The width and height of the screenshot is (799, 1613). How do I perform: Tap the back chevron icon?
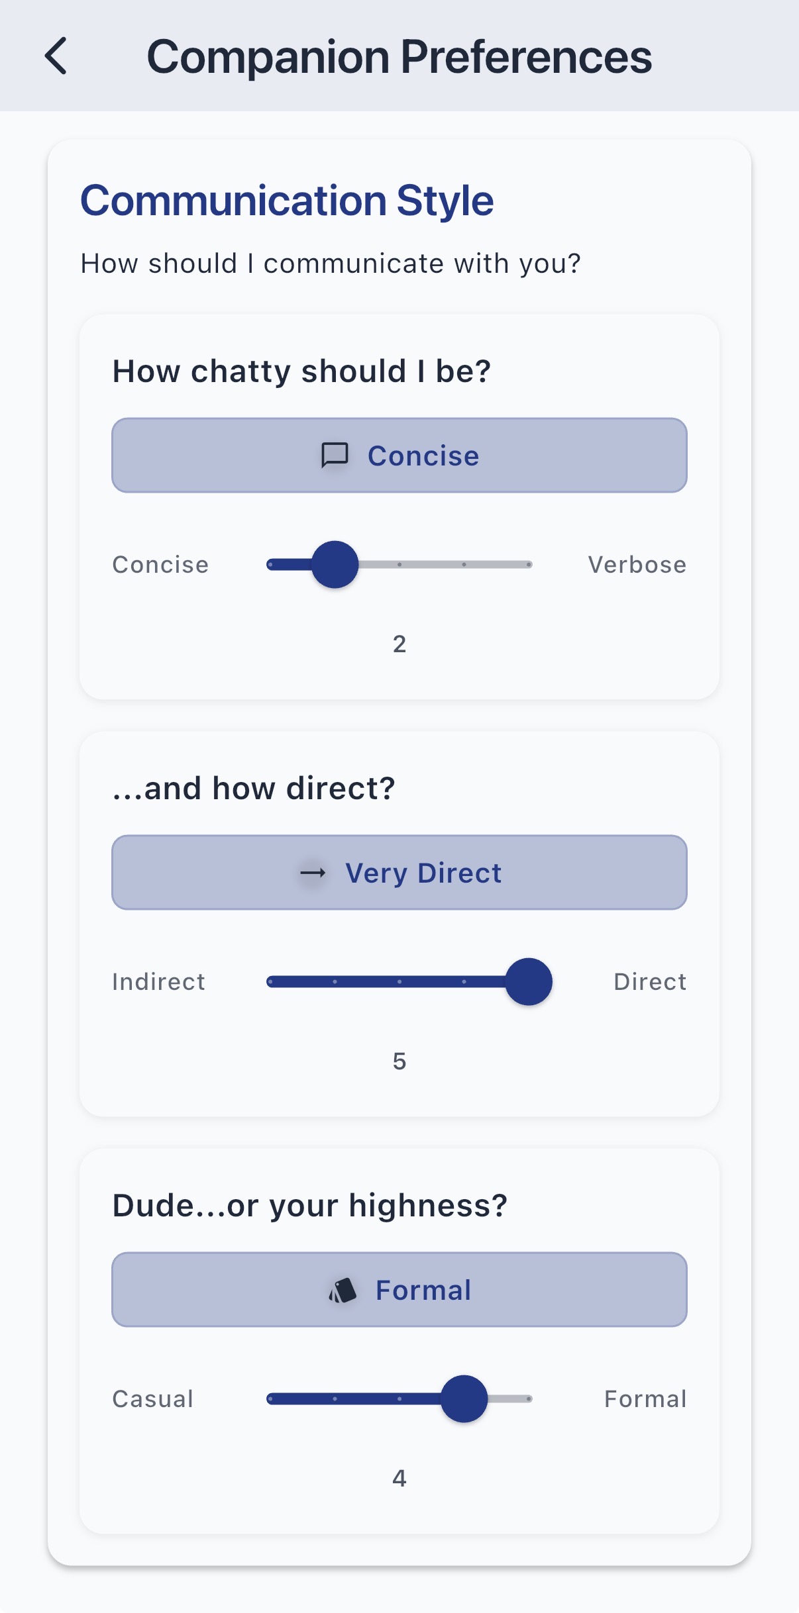click(57, 57)
